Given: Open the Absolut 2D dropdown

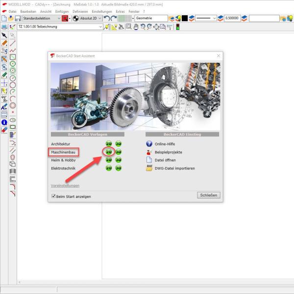Looking at the screenshot, I should pyautogui.click(x=91, y=19).
